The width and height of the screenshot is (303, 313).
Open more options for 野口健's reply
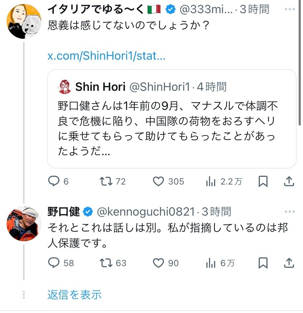(289, 212)
